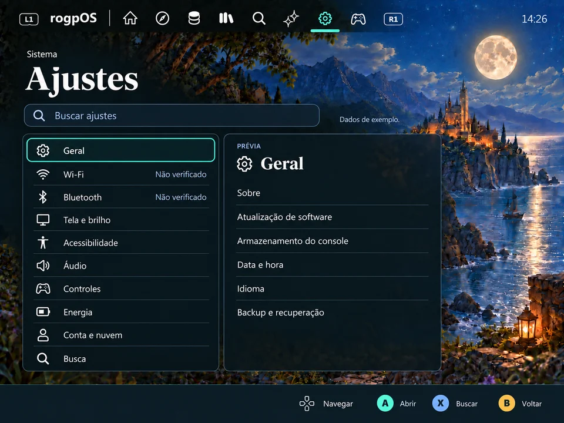The width and height of the screenshot is (564, 423).
Task: Click the B Voltar button
Action: tap(521, 404)
